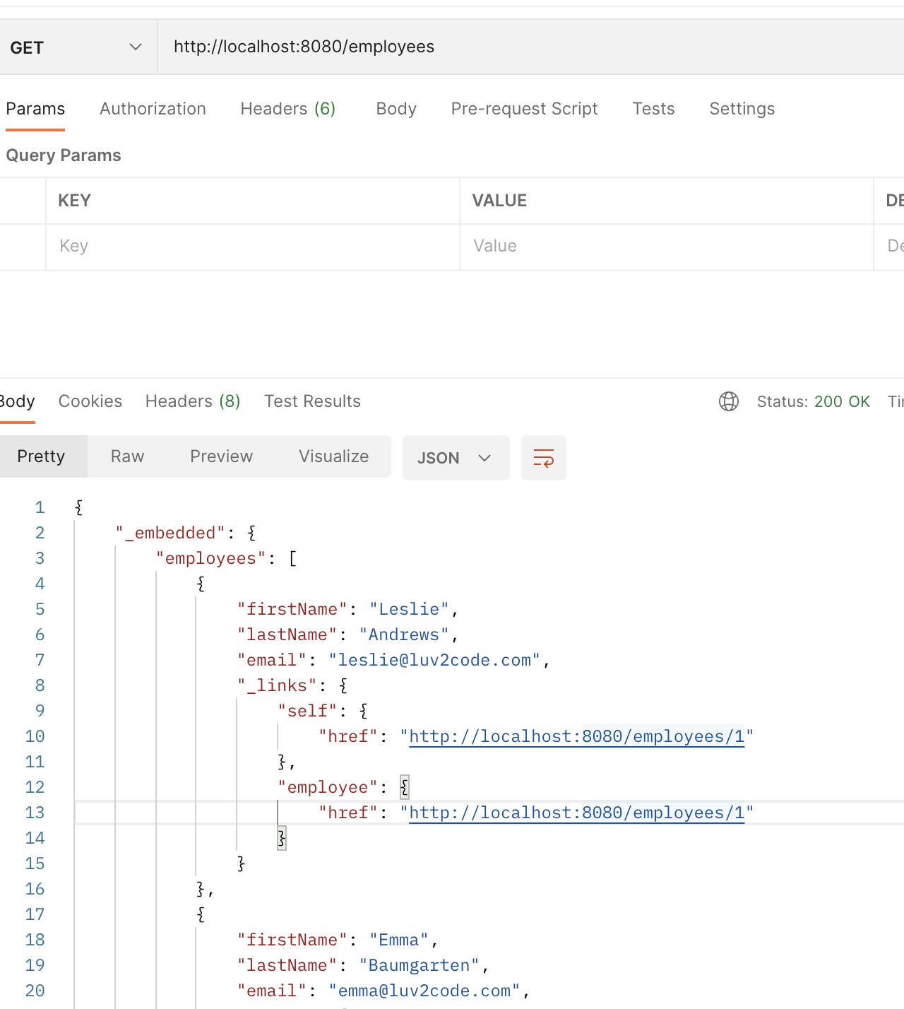Viewport: 904px width, 1009px height.
Task: Click the closing brace on line 14
Action: tap(282, 838)
